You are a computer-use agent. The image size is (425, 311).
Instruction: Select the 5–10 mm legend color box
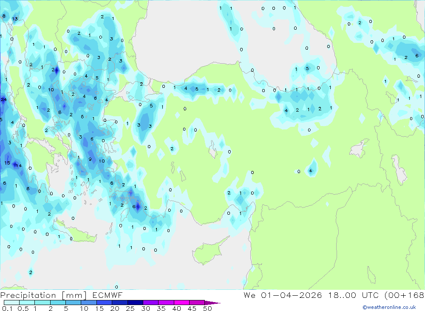[x=73, y=303]
